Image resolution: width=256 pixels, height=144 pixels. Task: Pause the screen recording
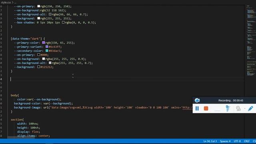point(197,108)
